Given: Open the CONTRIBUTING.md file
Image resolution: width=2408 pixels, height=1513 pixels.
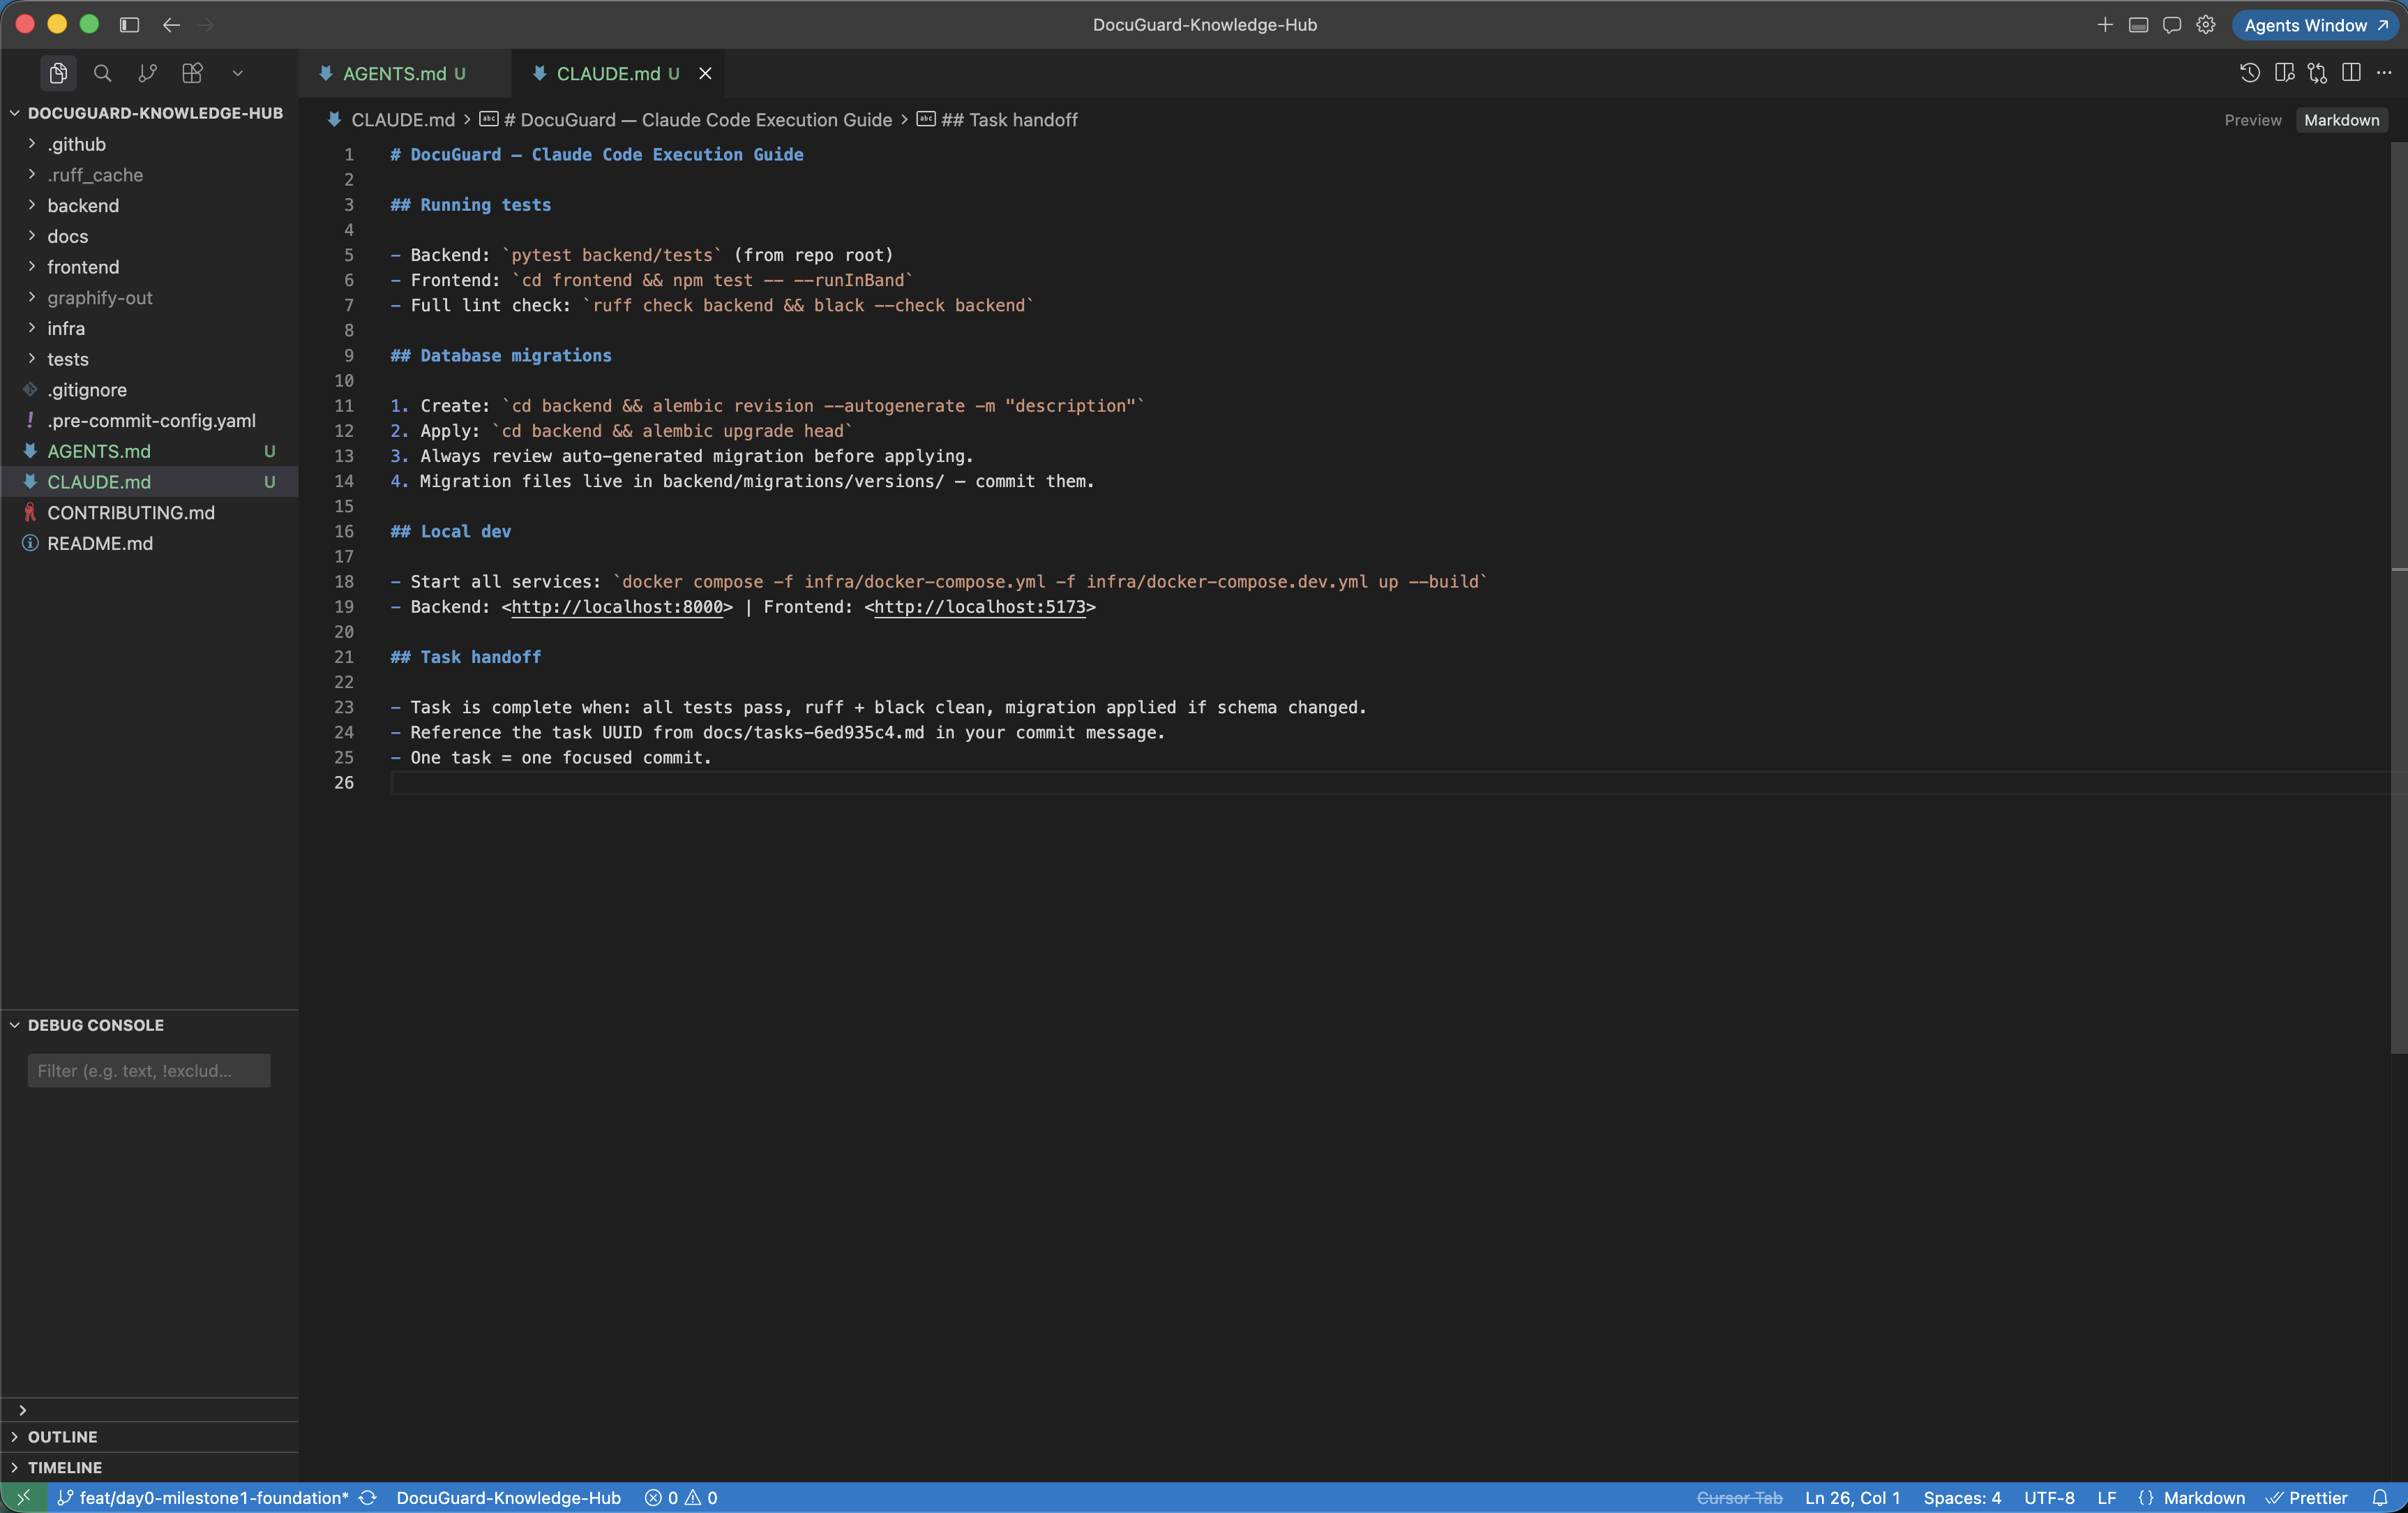Looking at the screenshot, I should (x=149, y=512).
